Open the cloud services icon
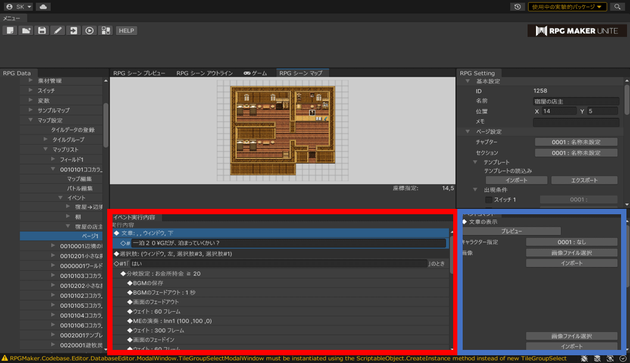This screenshot has height=363, width=630. click(x=43, y=7)
